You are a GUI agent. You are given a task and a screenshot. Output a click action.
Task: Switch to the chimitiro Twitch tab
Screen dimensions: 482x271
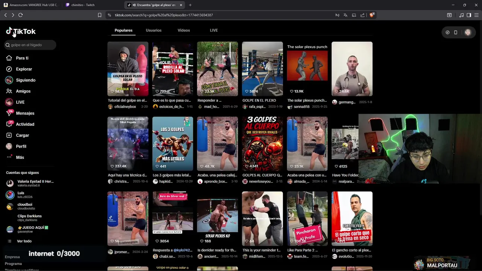[83, 5]
